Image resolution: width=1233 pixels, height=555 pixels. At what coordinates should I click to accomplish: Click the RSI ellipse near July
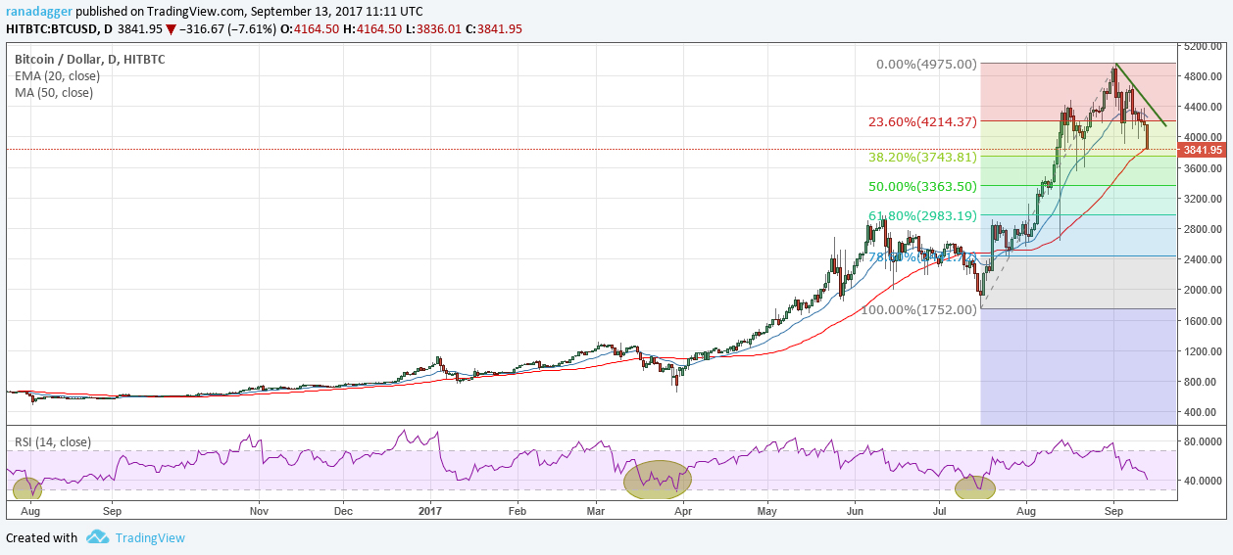point(975,486)
